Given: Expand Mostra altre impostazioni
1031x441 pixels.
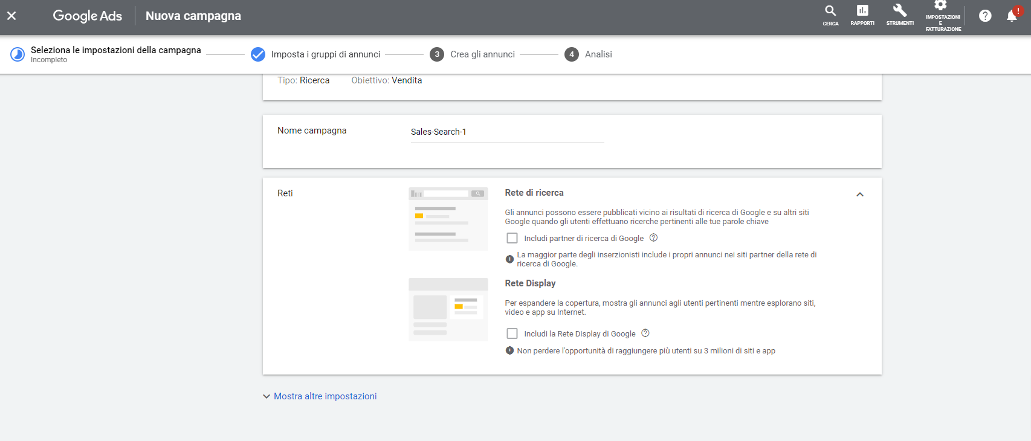Looking at the screenshot, I should [320, 396].
